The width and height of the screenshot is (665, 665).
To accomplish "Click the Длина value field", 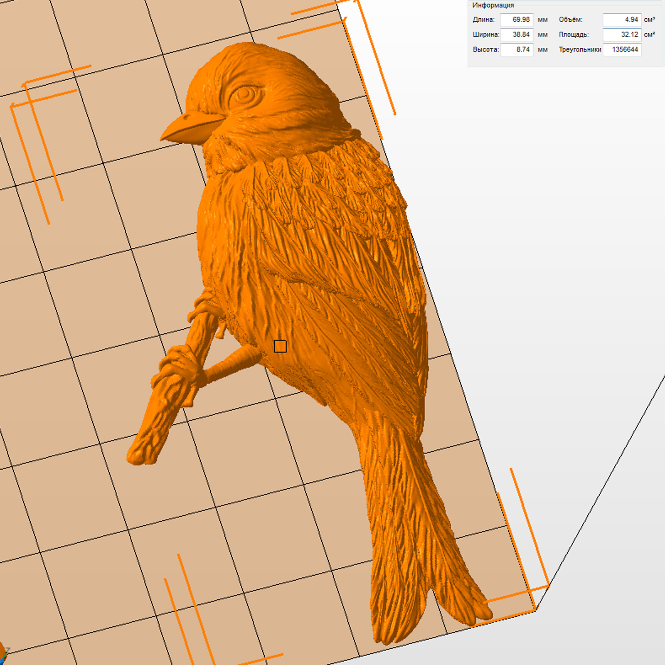I will pyautogui.click(x=517, y=20).
